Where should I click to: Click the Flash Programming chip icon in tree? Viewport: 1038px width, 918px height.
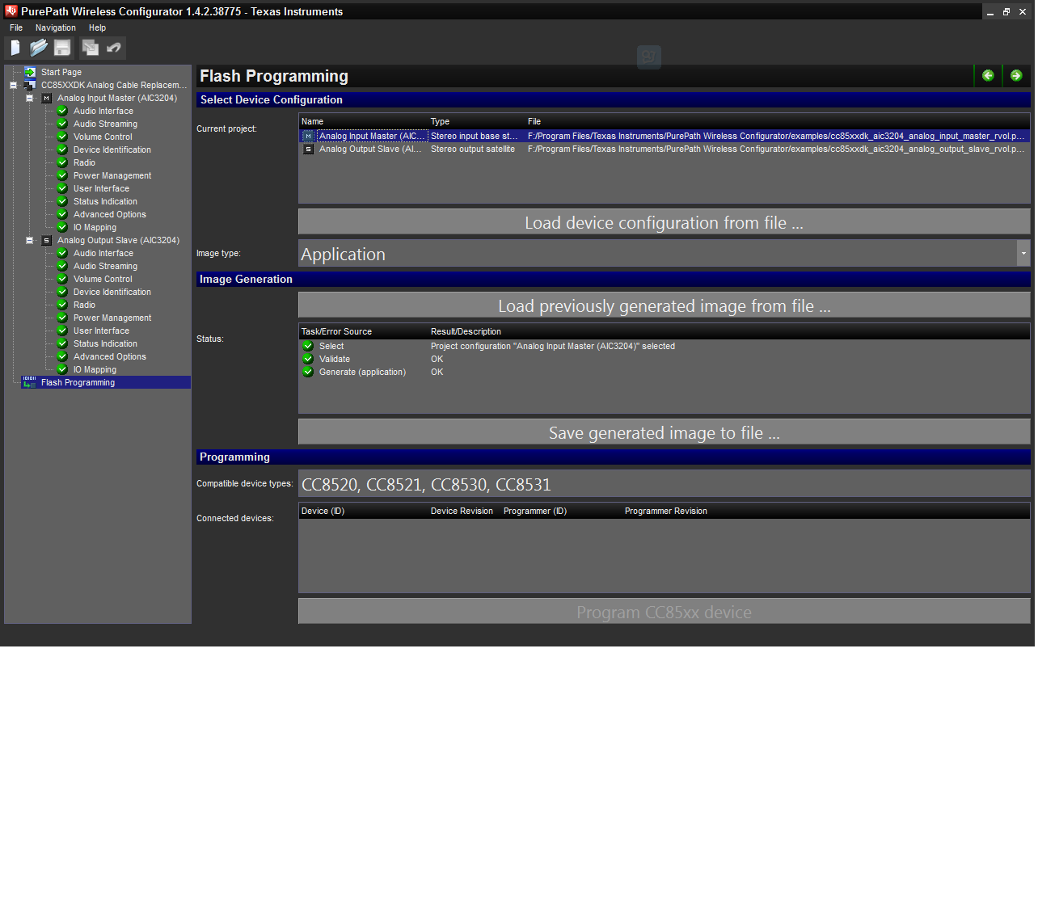(x=30, y=382)
